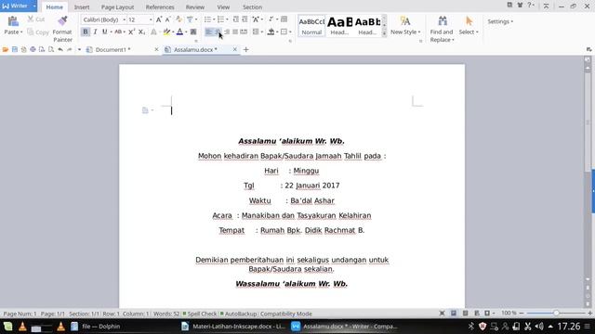
Task: Open the font size dropdown showing 12
Action: 151,19
